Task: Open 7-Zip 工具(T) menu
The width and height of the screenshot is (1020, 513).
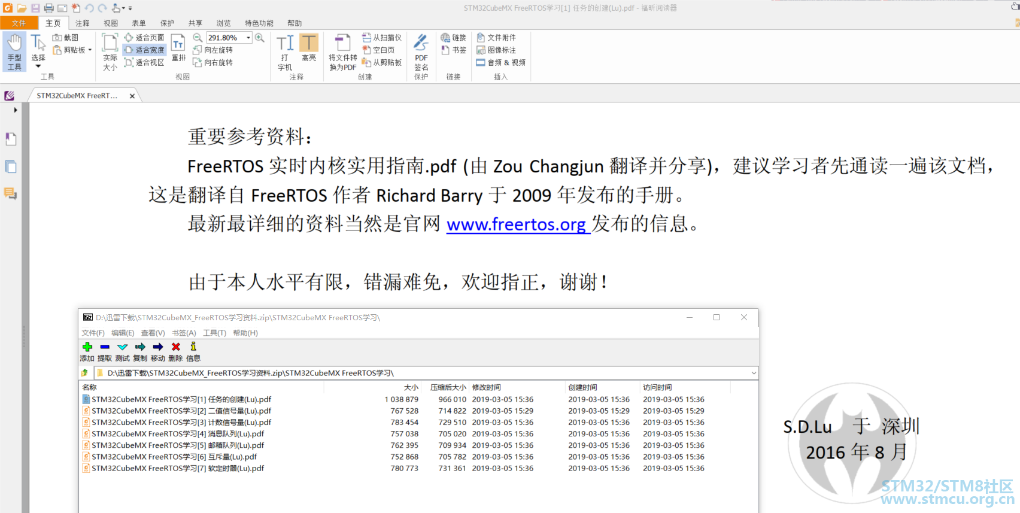Action: click(x=214, y=333)
